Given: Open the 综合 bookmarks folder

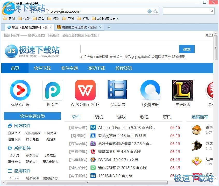Looking at the screenshot, I should (x=39, y=18).
